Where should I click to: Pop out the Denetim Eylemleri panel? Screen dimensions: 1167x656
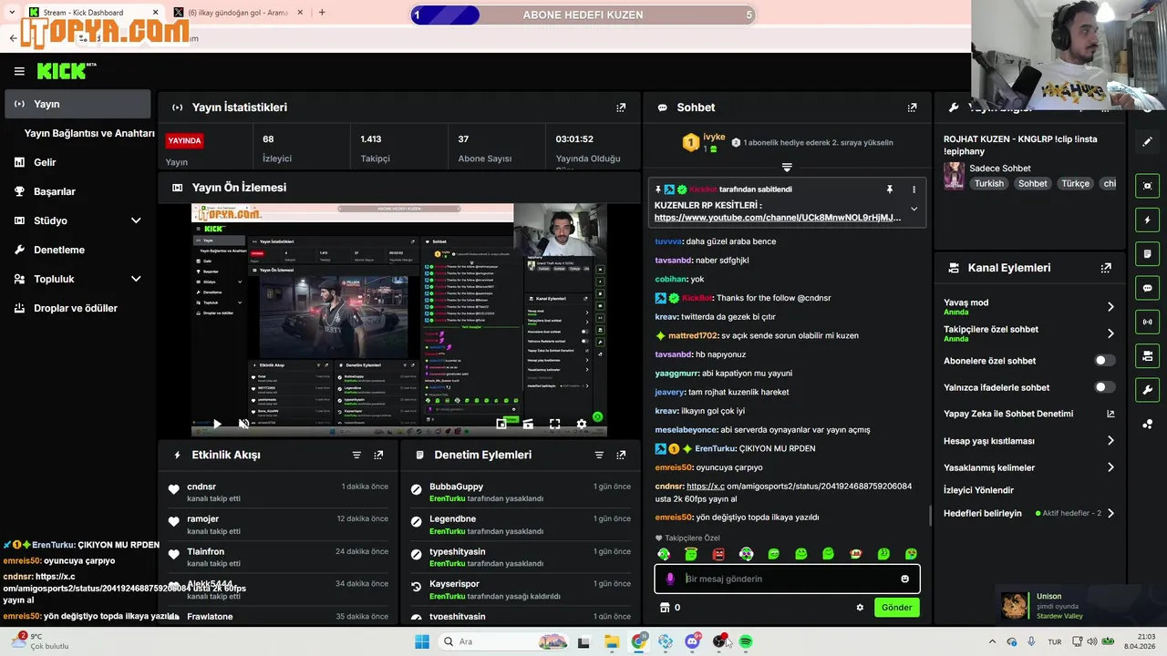[x=621, y=455]
